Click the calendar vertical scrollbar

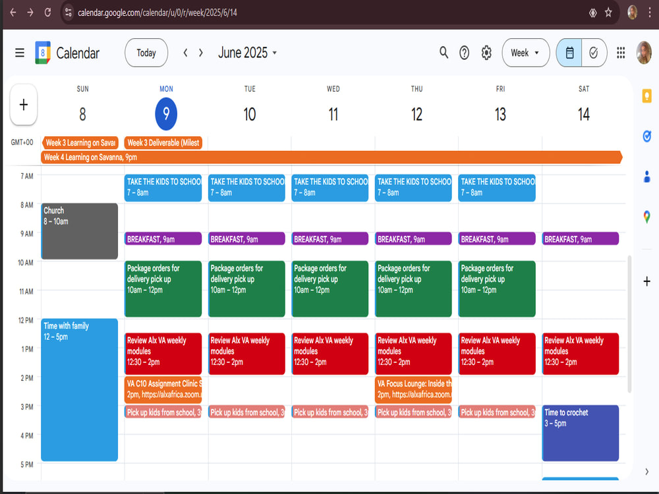(x=629, y=324)
